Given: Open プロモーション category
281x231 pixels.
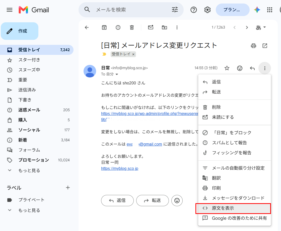Looking at the screenshot, I should [37, 160].
